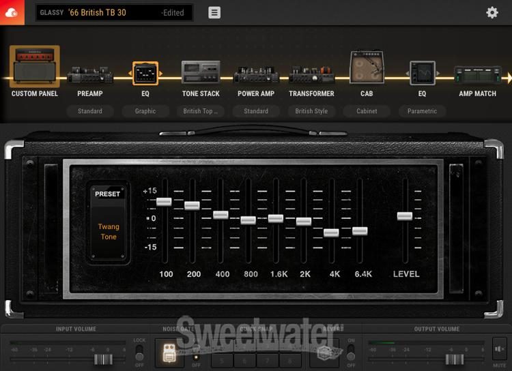Select the Cab speaker cabinet module
This screenshot has width=512, height=371.
[367, 67]
